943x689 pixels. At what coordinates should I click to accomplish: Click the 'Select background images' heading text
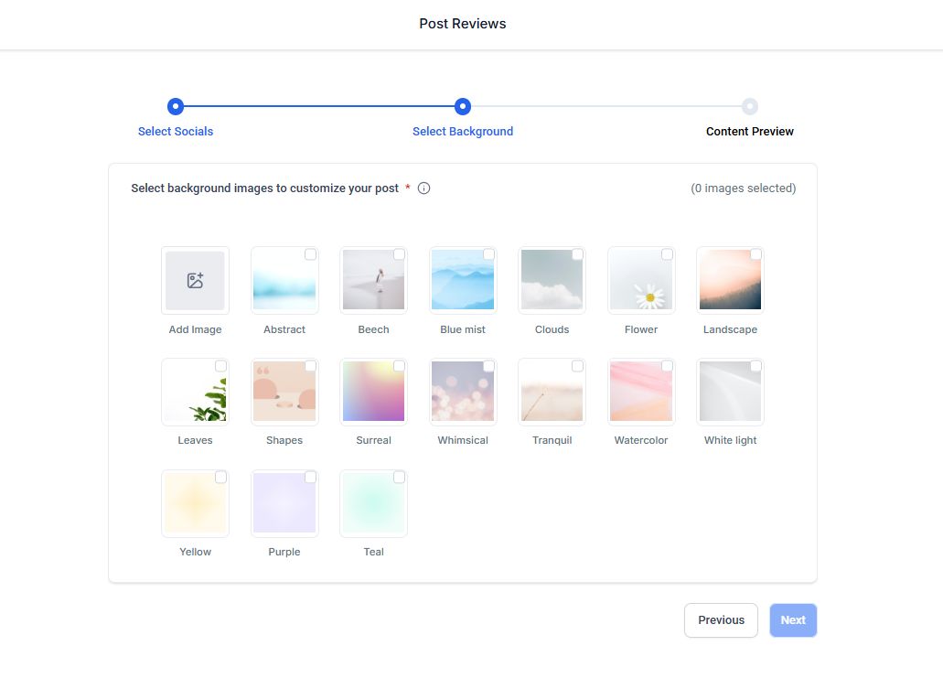[x=264, y=188]
